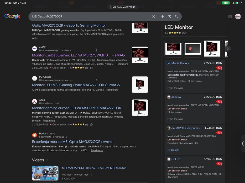Click CEL.ro red price tag badge
245x183 pixels.
pyautogui.click(x=219, y=164)
